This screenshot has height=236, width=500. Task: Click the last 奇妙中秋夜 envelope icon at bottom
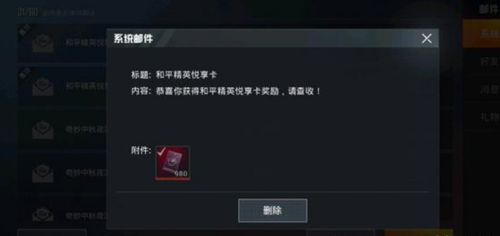click(43, 214)
